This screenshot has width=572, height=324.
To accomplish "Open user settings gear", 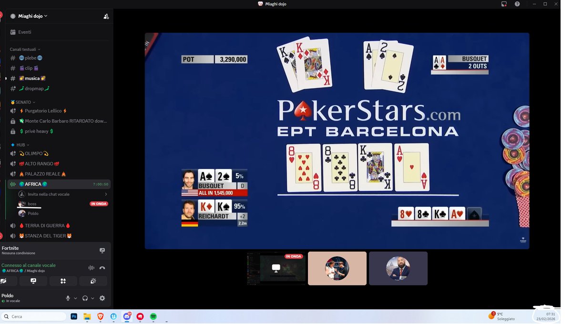I will click(x=102, y=298).
